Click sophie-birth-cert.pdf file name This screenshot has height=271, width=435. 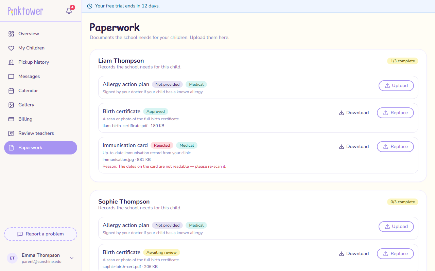122,267
